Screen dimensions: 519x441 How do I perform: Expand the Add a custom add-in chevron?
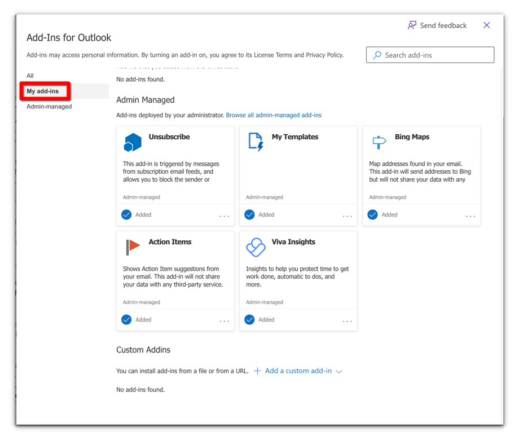point(339,372)
